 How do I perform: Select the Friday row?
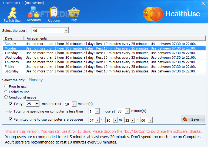[x=104, y=66]
